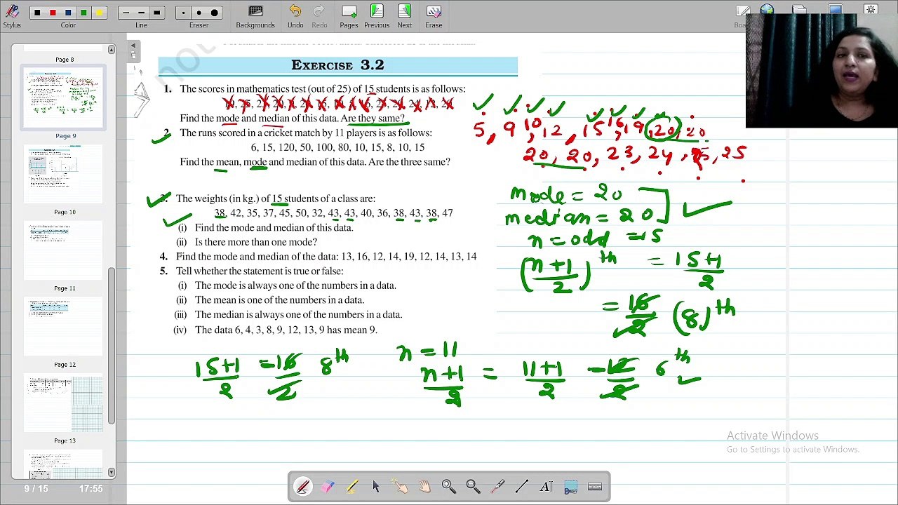The image size is (898, 505).
Task: Select the hand scroll tool
Action: point(424,487)
